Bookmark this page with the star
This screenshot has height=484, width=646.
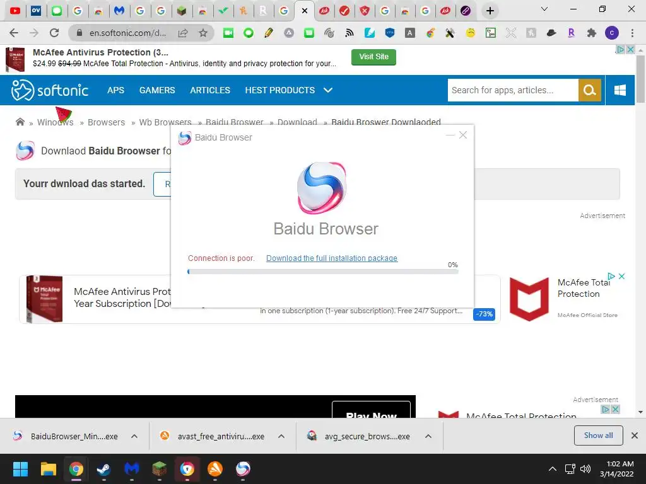(x=203, y=33)
